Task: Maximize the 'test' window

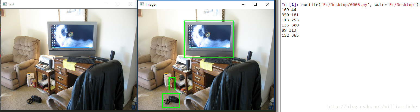Action: [118, 4]
